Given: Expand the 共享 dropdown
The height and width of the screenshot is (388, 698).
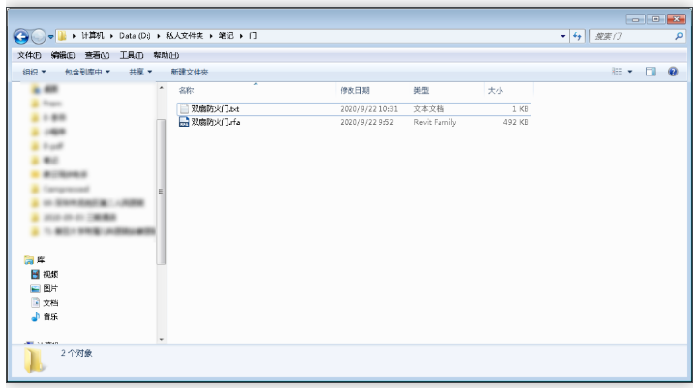Looking at the screenshot, I should coord(141,73).
